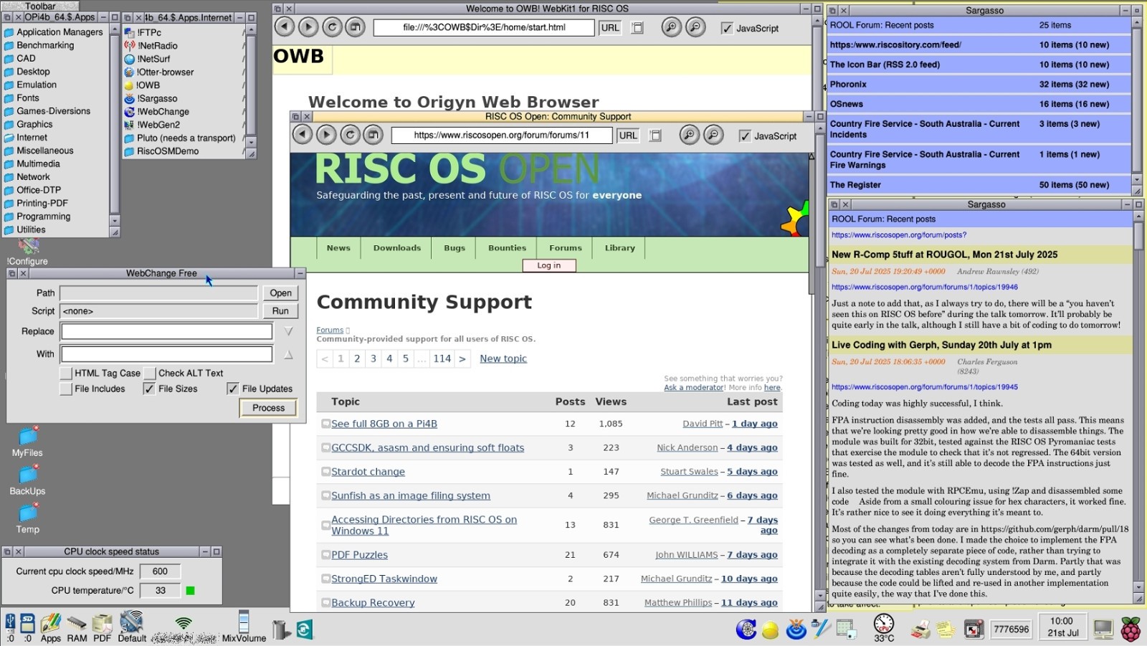
Task: Click the RAM disc iconbar icon
Action: (x=77, y=627)
